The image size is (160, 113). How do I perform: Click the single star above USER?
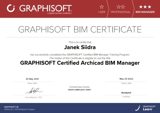102,7
